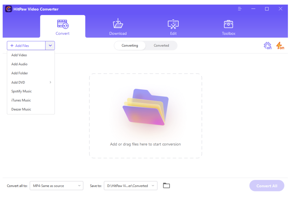Expand the Add DVD submenu
290x203 pixels.
point(31,82)
